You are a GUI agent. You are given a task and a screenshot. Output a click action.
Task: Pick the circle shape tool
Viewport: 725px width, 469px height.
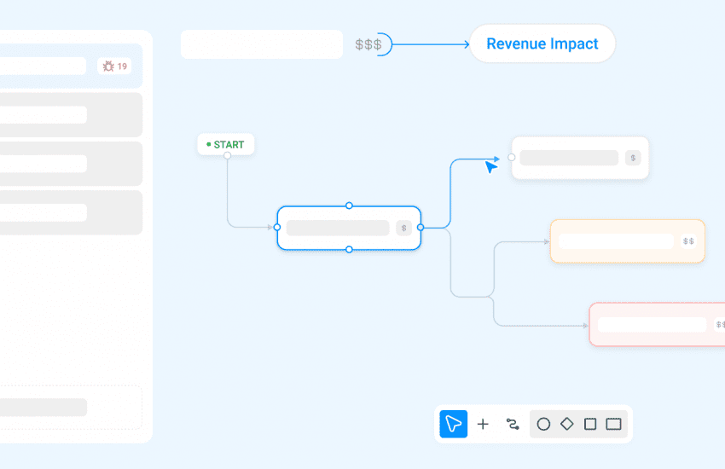543,424
